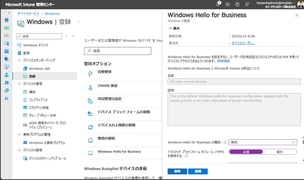Screen dimensions: 304x180
Task: Set TPM toggle to 必須
Action: 246,152
